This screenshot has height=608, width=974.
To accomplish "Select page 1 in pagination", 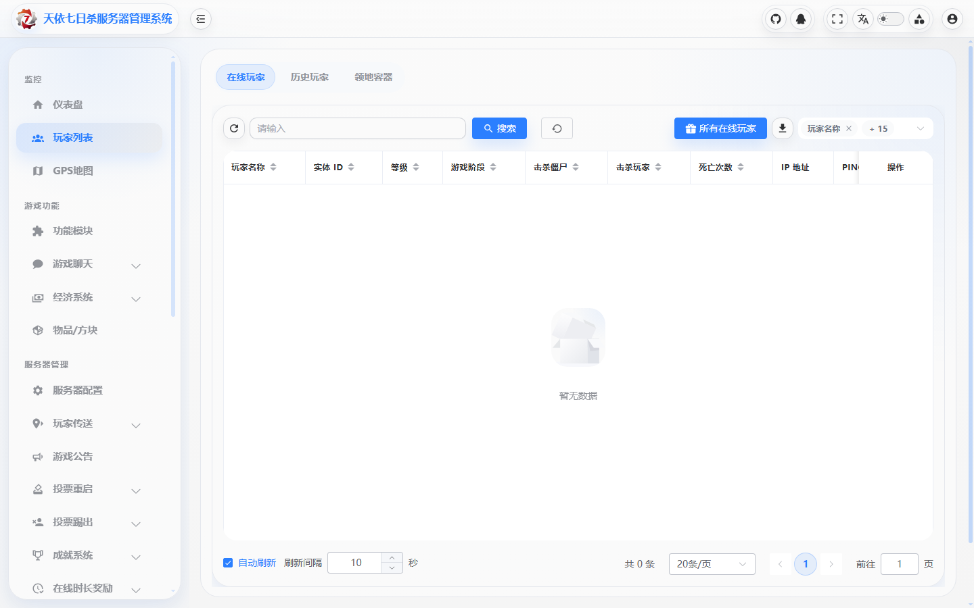I will (806, 564).
